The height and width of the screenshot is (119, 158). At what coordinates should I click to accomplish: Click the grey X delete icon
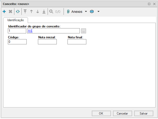[x=10, y=12]
